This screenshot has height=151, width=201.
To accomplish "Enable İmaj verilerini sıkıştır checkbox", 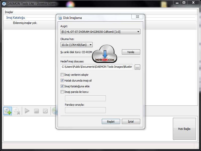I will 62,74.
